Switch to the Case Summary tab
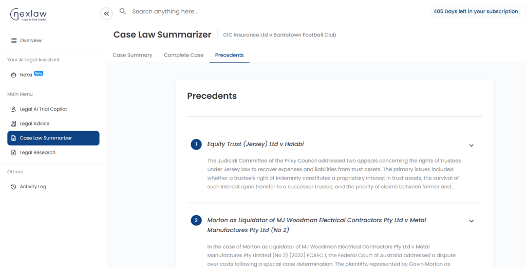This screenshot has height=268, width=526. (x=133, y=55)
